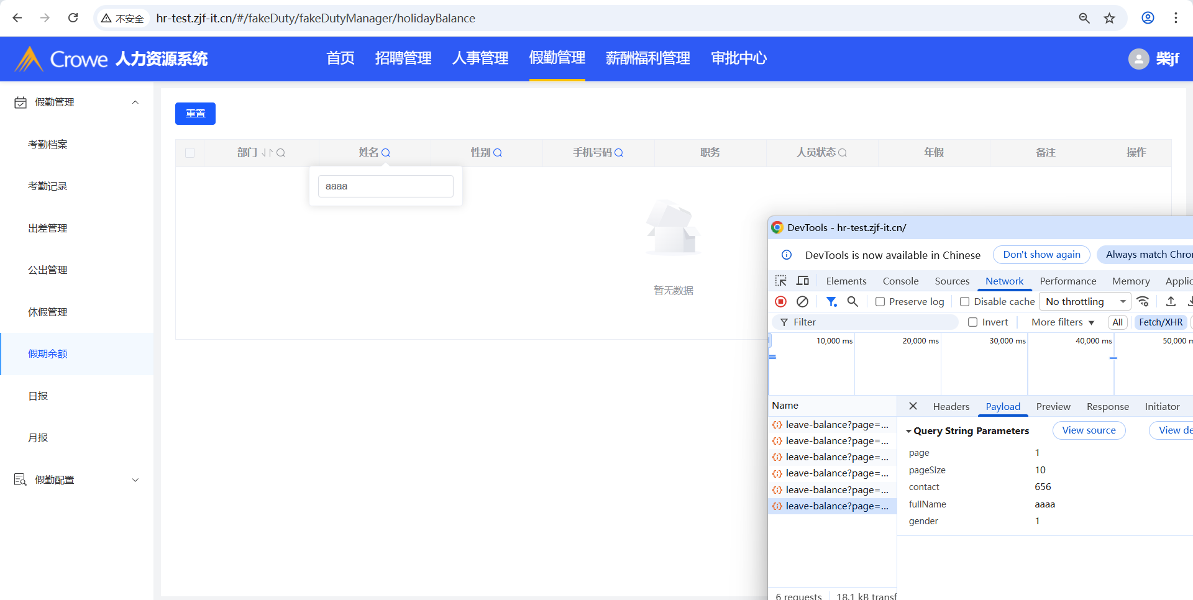
Task: Switch to the Response tab in DevTools
Action: point(1107,407)
